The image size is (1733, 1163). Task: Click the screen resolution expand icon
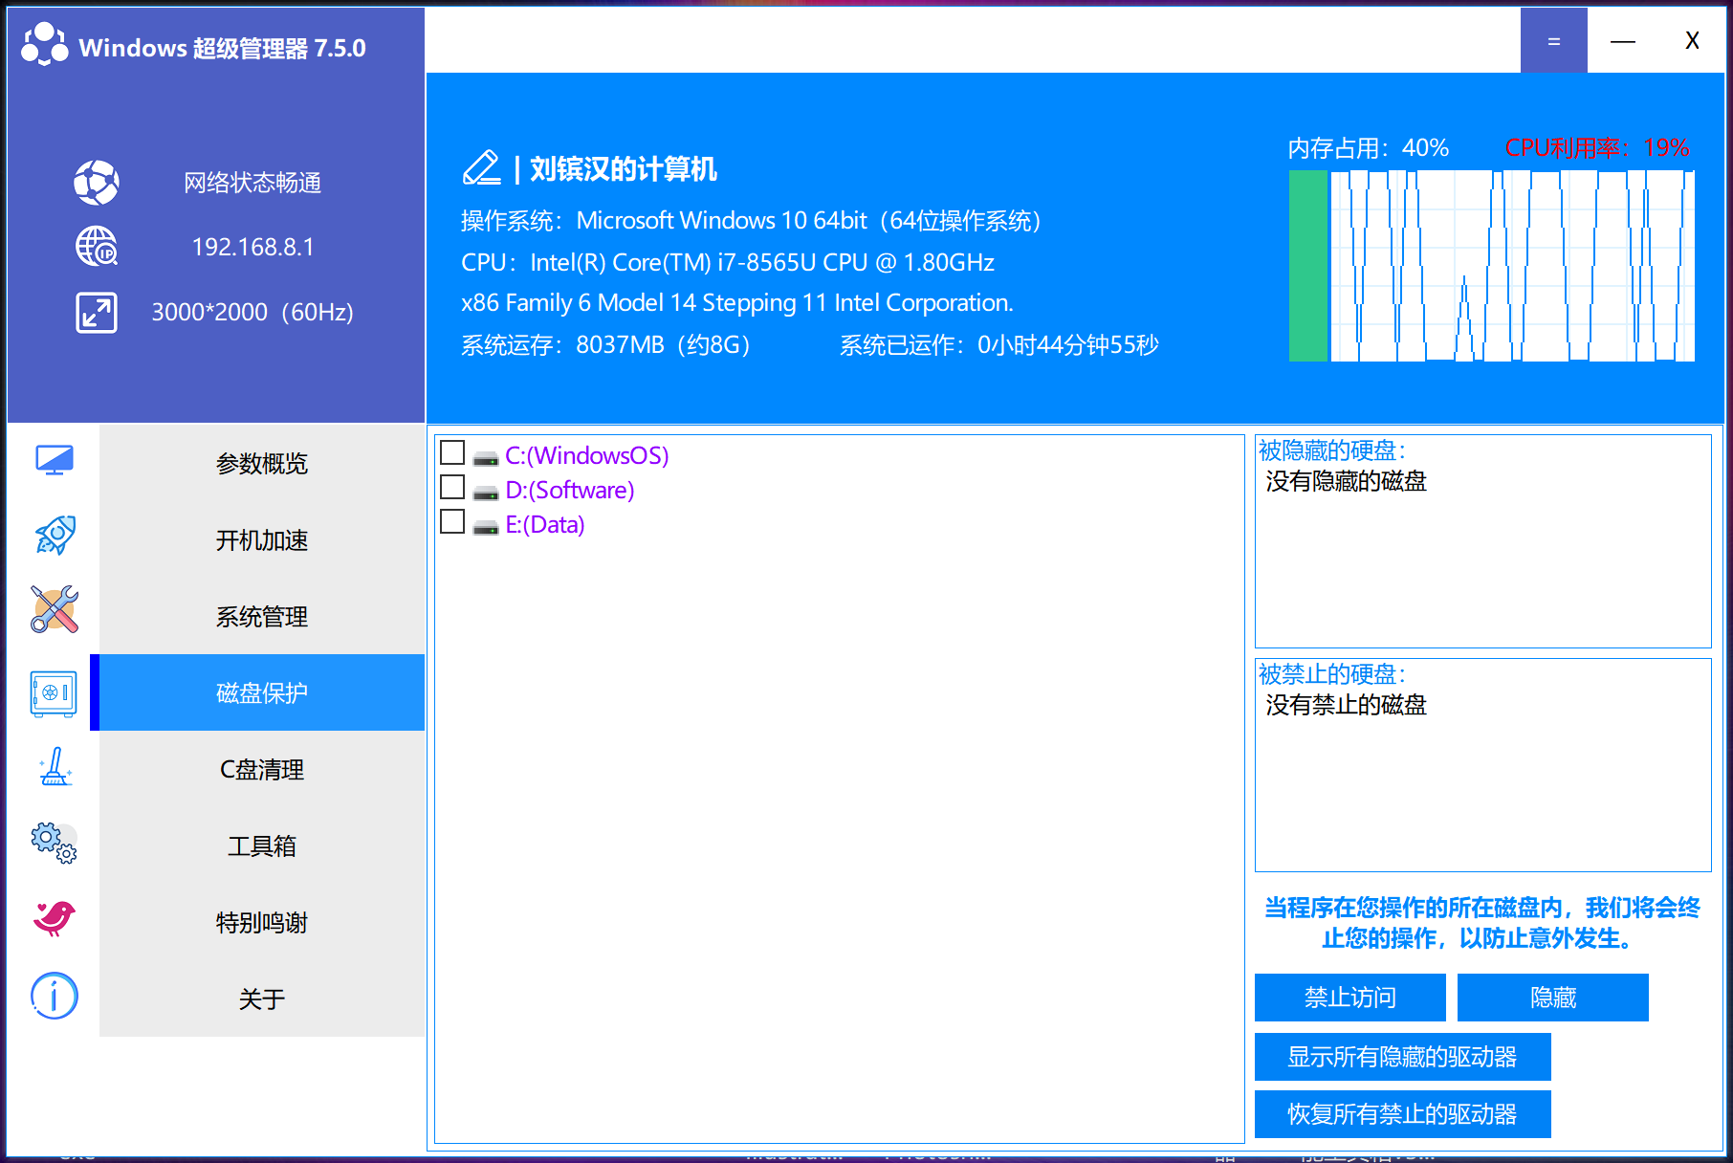[x=97, y=313]
